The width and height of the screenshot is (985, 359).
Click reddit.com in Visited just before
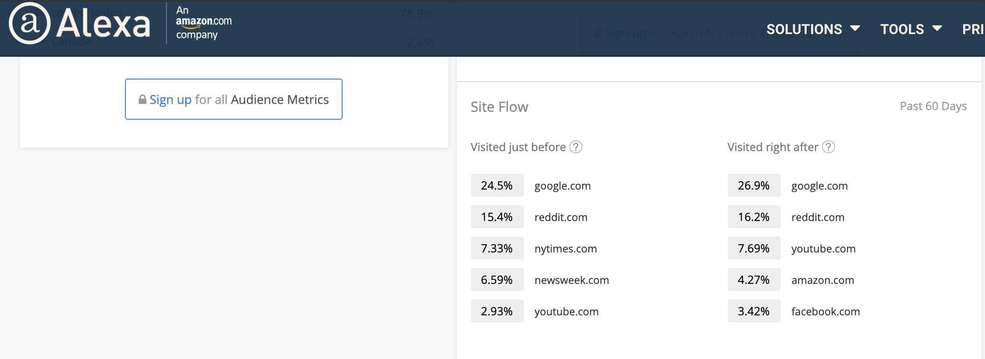(x=561, y=217)
